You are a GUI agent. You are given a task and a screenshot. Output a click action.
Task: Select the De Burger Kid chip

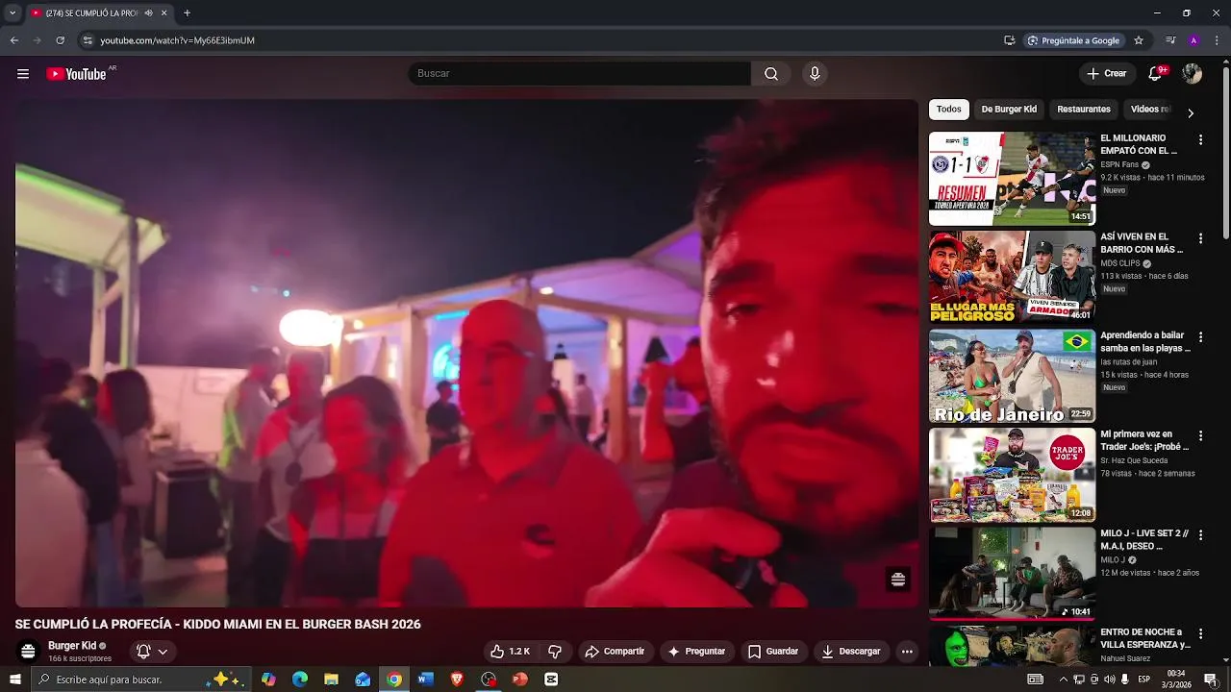(x=1009, y=110)
